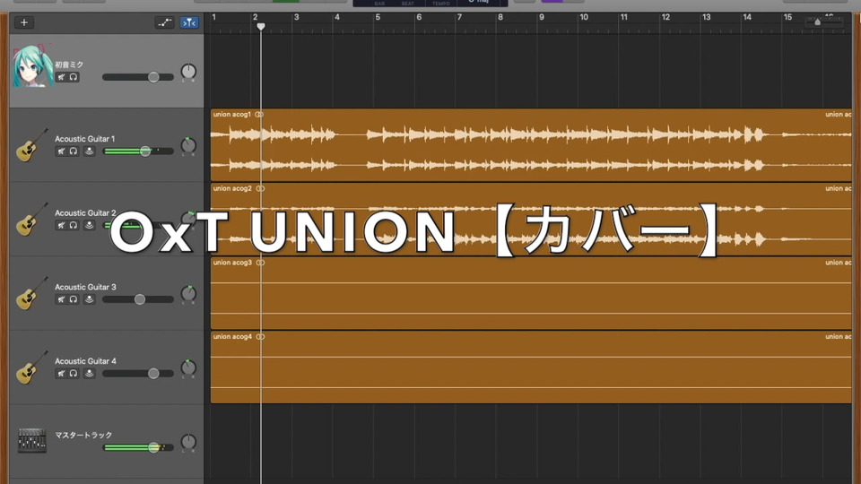Toggle the catch playhead button
The image size is (861, 484).
point(189,22)
